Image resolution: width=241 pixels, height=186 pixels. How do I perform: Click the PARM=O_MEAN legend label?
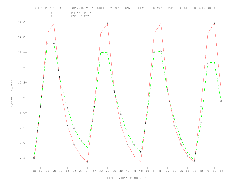coord(81,13)
